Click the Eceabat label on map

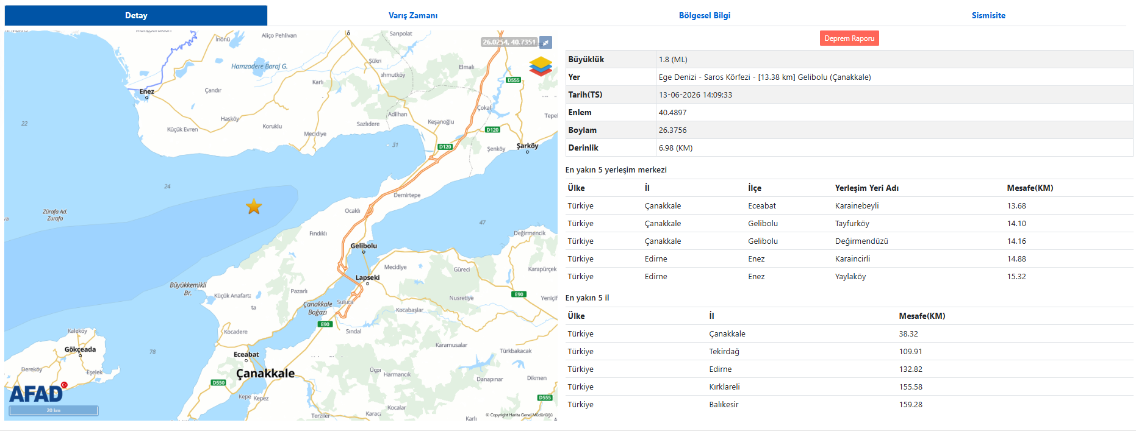pyautogui.click(x=246, y=354)
